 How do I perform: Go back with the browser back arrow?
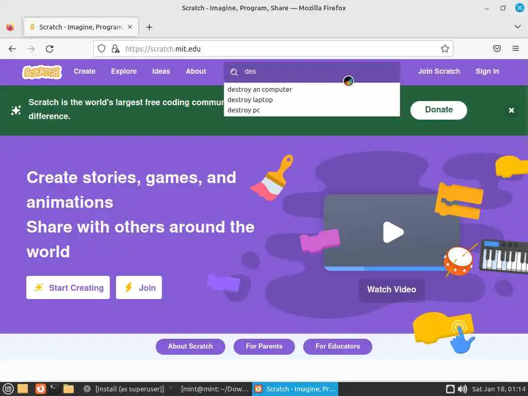[x=12, y=49]
